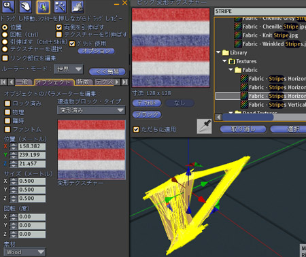Collapse the Library folder in tree
Screen dimensions: 306x257
click(218, 52)
